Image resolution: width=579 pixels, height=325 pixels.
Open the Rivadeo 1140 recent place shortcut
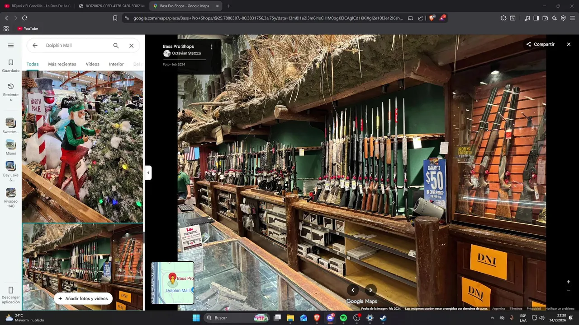coord(11,198)
